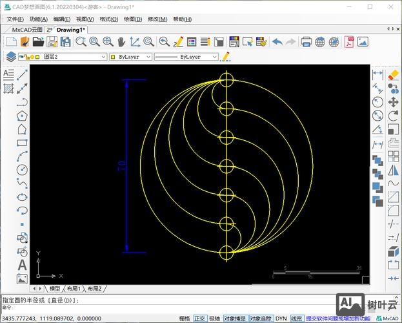This screenshot has height=323, width=402.
Task: Toggle DYN dynamic input
Action: 281,318
